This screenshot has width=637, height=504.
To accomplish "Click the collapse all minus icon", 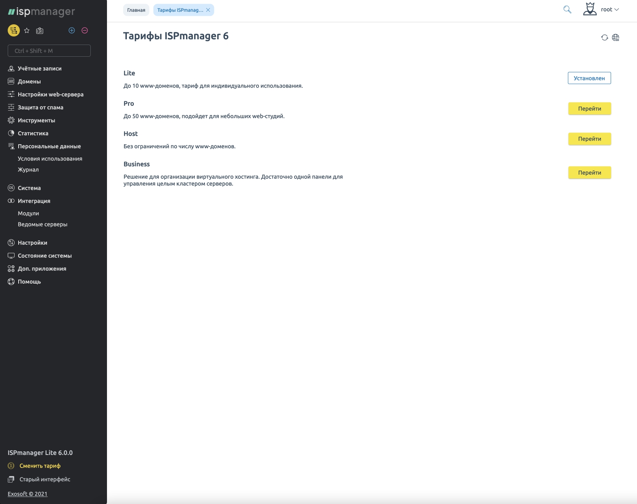I will pyautogui.click(x=85, y=30).
